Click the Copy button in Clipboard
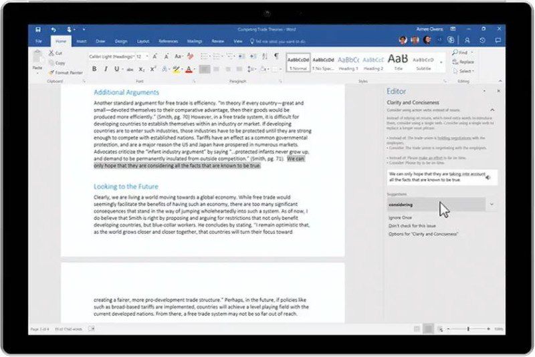This screenshot has width=535, height=357. pos(57,63)
